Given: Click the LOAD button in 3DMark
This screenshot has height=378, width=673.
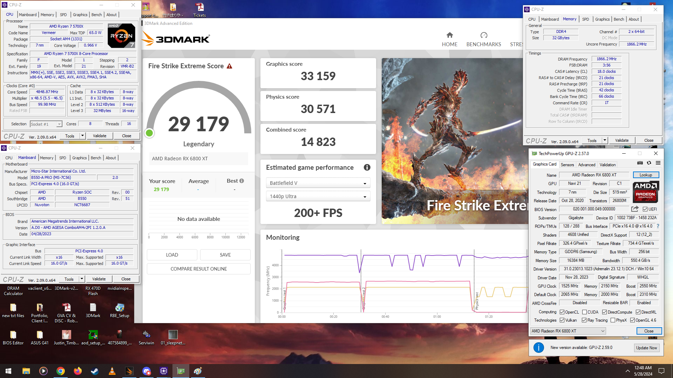Looking at the screenshot, I should click(x=172, y=255).
